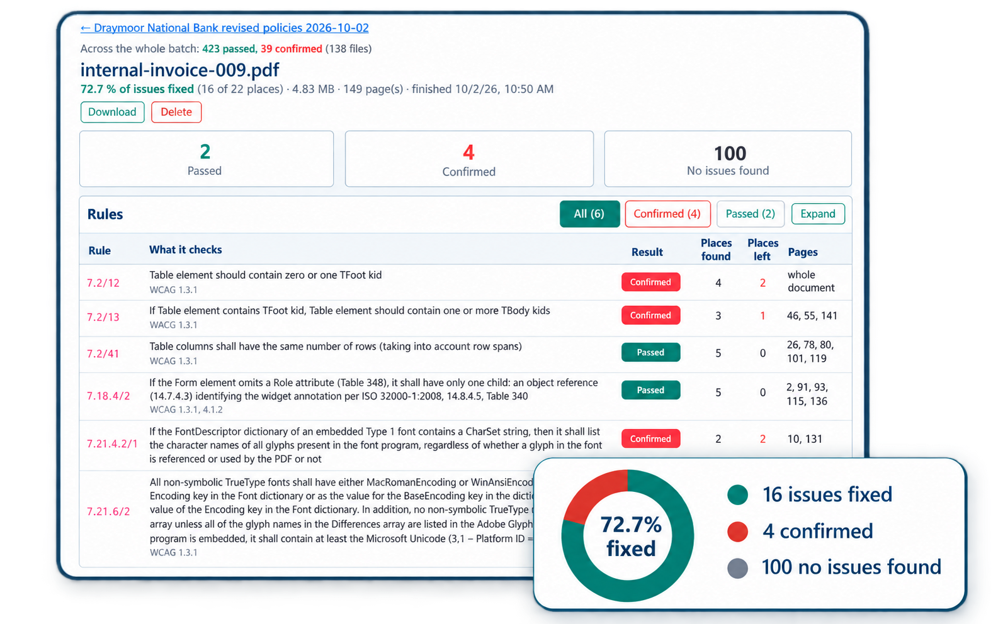998x624 pixels.
Task: Click the Passed badge in the 7.18.4/2 row
Action: (650, 390)
